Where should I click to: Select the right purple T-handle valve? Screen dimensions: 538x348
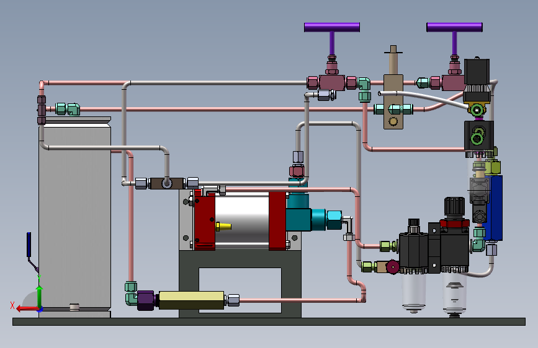(x=454, y=27)
